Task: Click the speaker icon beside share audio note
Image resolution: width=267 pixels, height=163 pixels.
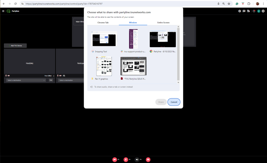Action: point(92,87)
